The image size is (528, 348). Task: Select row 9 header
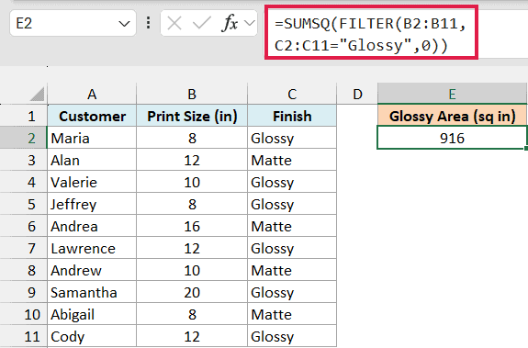[x=24, y=293]
